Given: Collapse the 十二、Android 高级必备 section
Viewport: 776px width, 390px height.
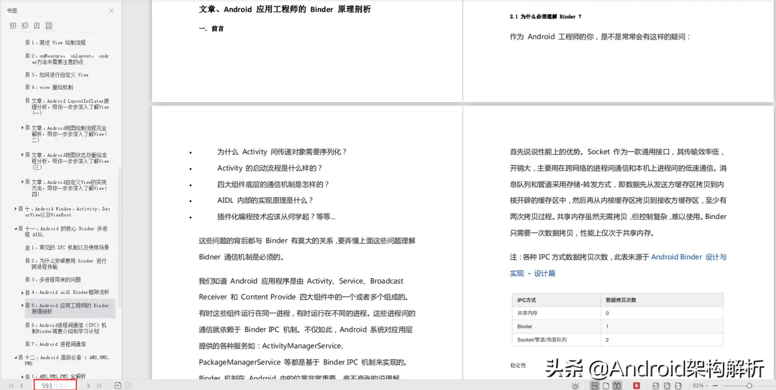Looking at the screenshot, I should [16, 357].
